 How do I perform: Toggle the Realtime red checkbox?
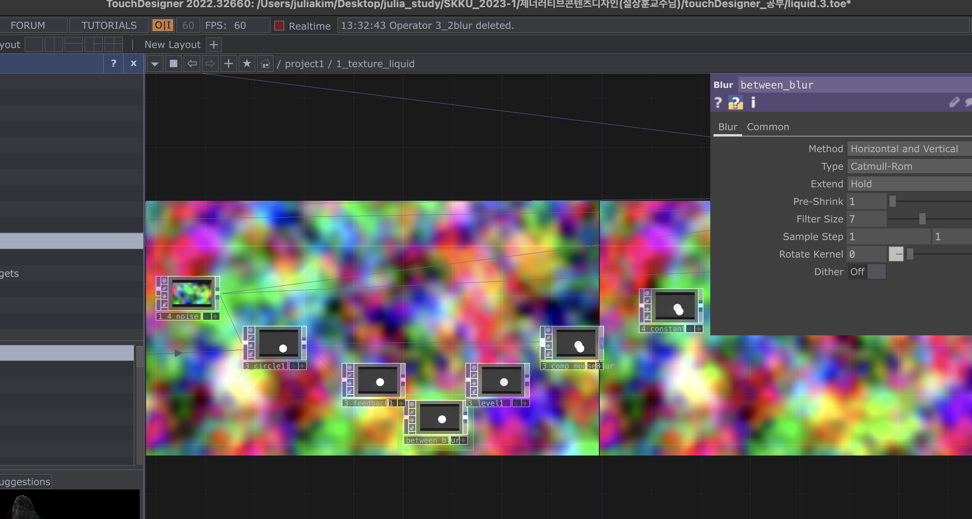pyautogui.click(x=279, y=26)
